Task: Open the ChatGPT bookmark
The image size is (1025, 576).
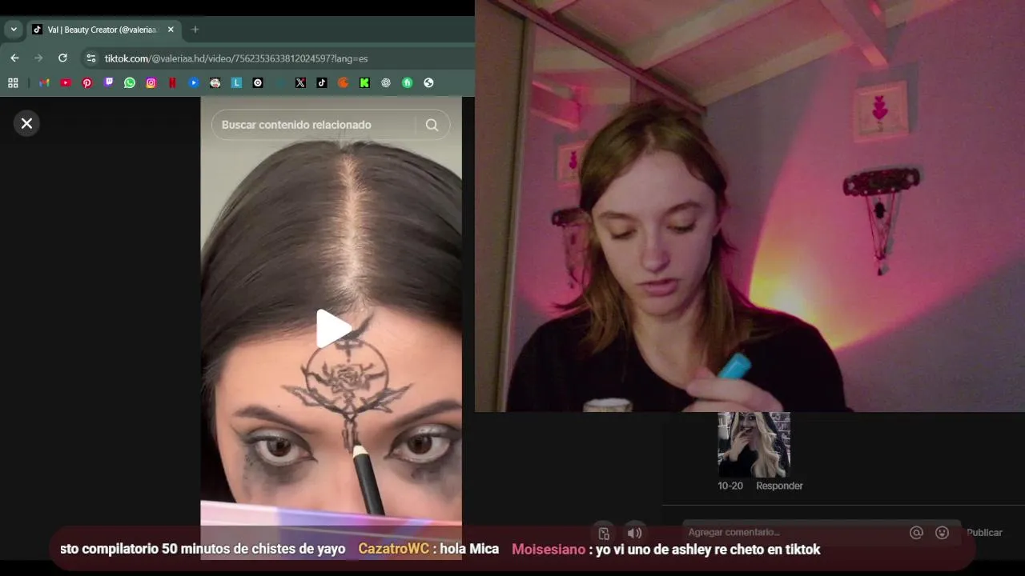Action: 386,82
